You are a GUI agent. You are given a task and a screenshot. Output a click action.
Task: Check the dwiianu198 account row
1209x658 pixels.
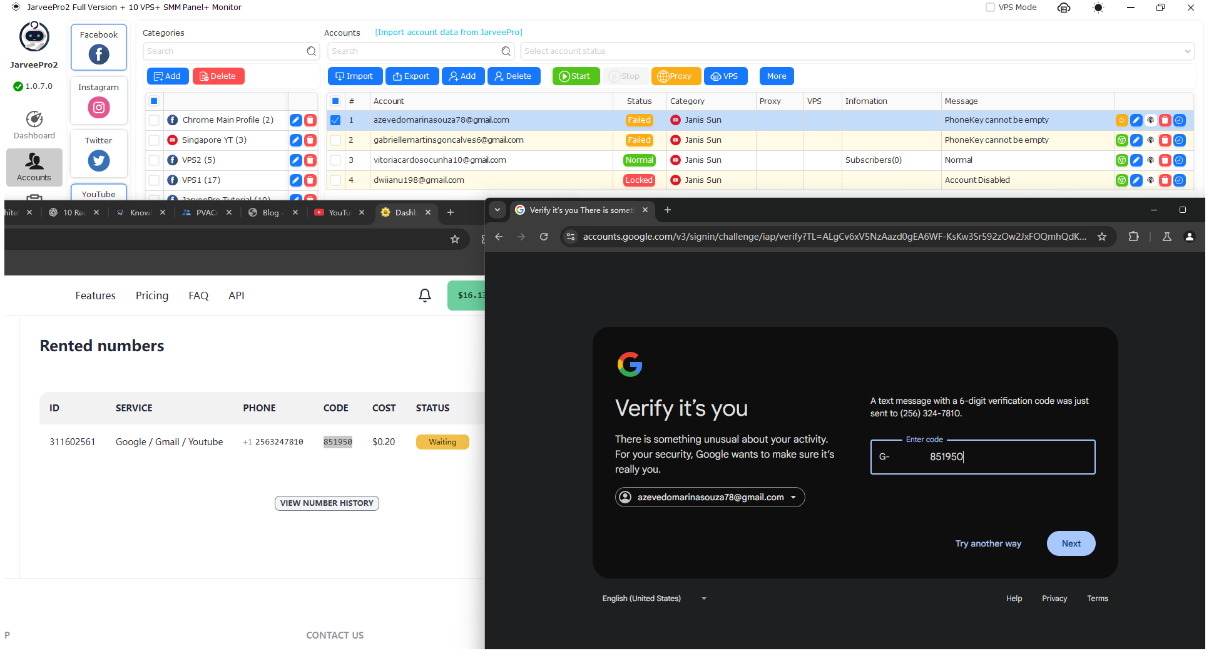(335, 180)
